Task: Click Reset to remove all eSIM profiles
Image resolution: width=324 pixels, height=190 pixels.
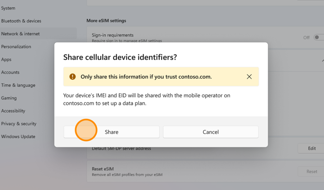Action: coord(312,171)
